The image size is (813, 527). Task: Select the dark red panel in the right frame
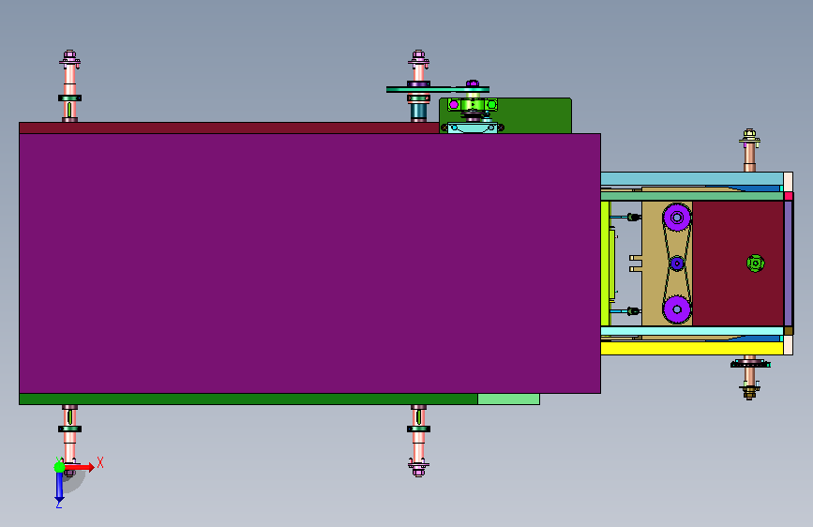pos(738,263)
